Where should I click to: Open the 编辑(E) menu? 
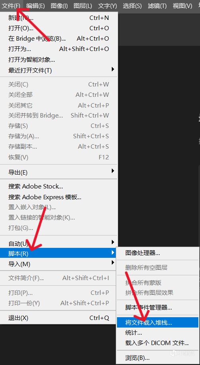[36, 6]
